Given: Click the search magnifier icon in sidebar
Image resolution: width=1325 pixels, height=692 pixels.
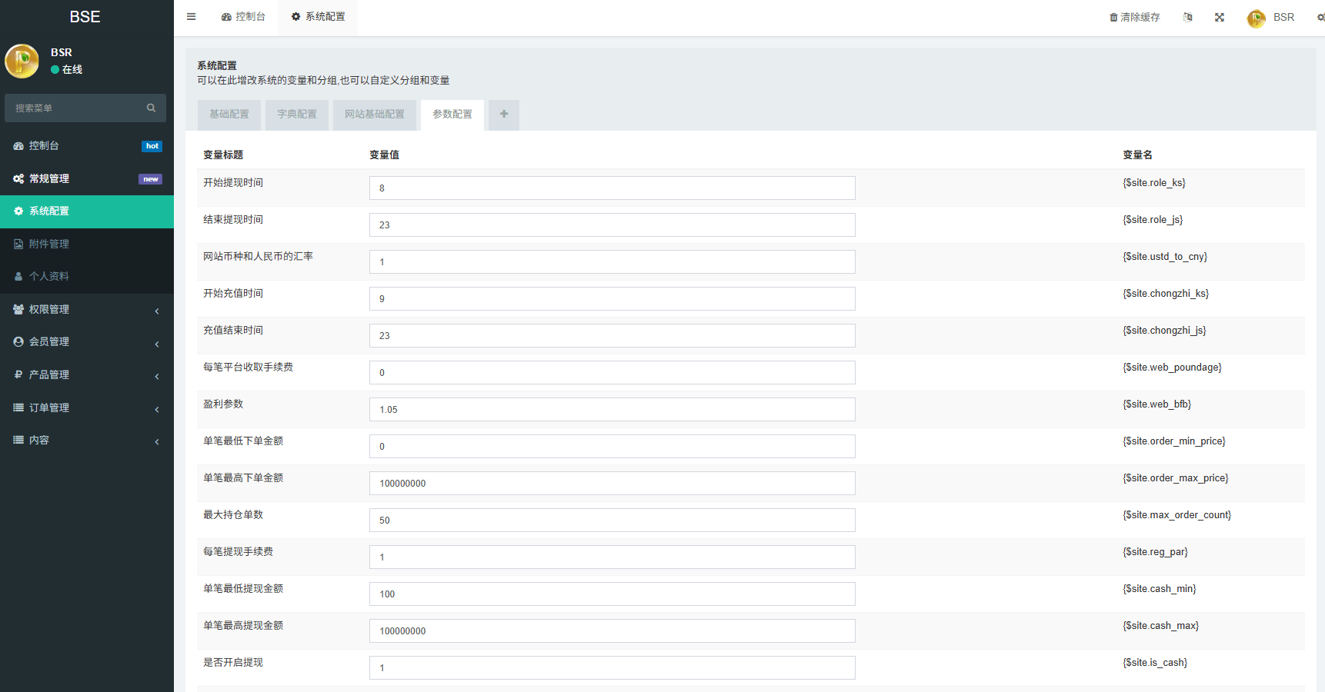Looking at the screenshot, I should (151, 108).
